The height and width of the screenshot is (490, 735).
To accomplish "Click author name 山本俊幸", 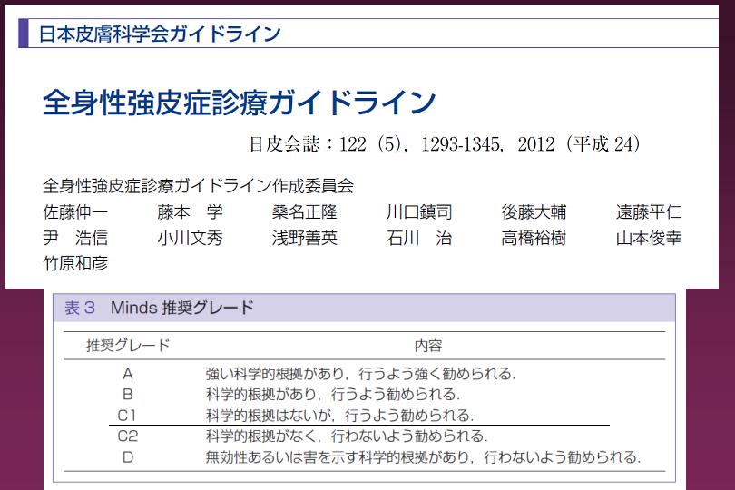I will tap(649, 238).
